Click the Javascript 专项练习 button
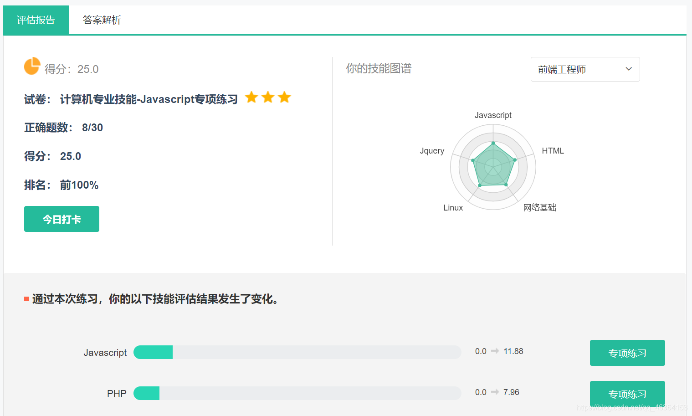692x416 pixels. click(x=627, y=353)
